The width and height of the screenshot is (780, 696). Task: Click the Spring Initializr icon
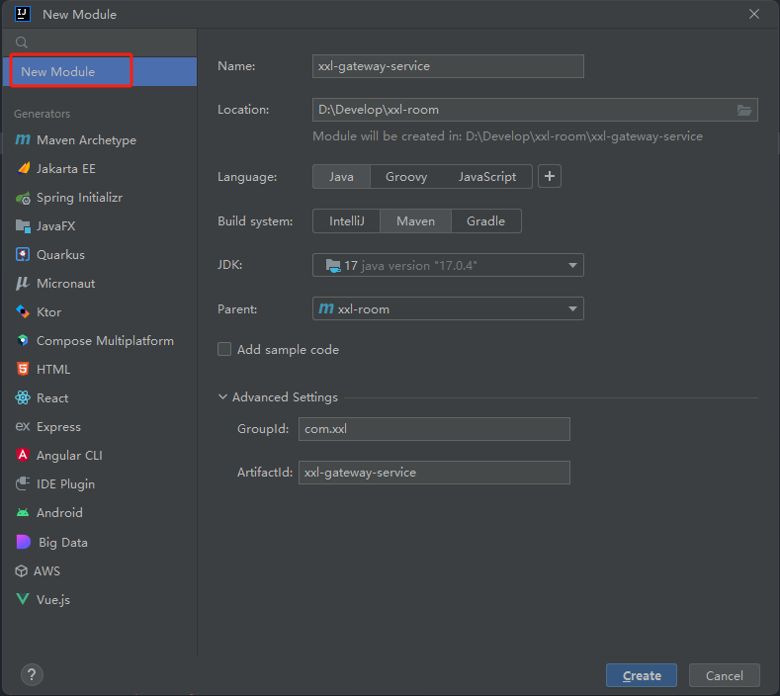(x=23, y=198)
